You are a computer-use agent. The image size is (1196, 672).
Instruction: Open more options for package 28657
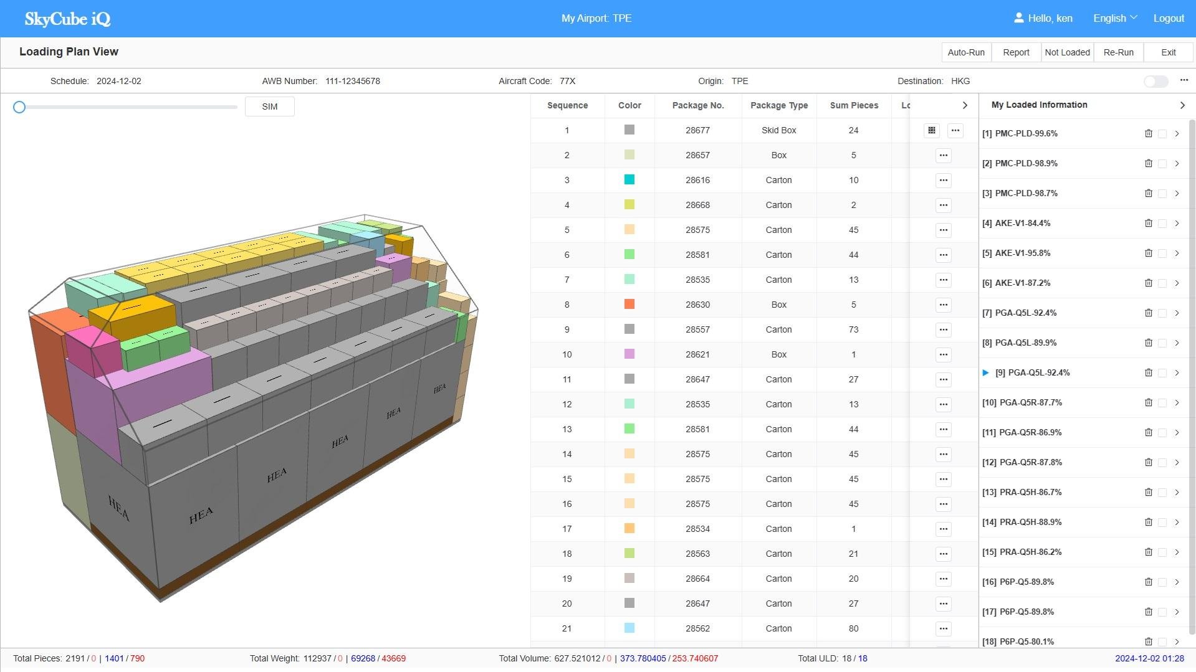[x=943, y=155]
